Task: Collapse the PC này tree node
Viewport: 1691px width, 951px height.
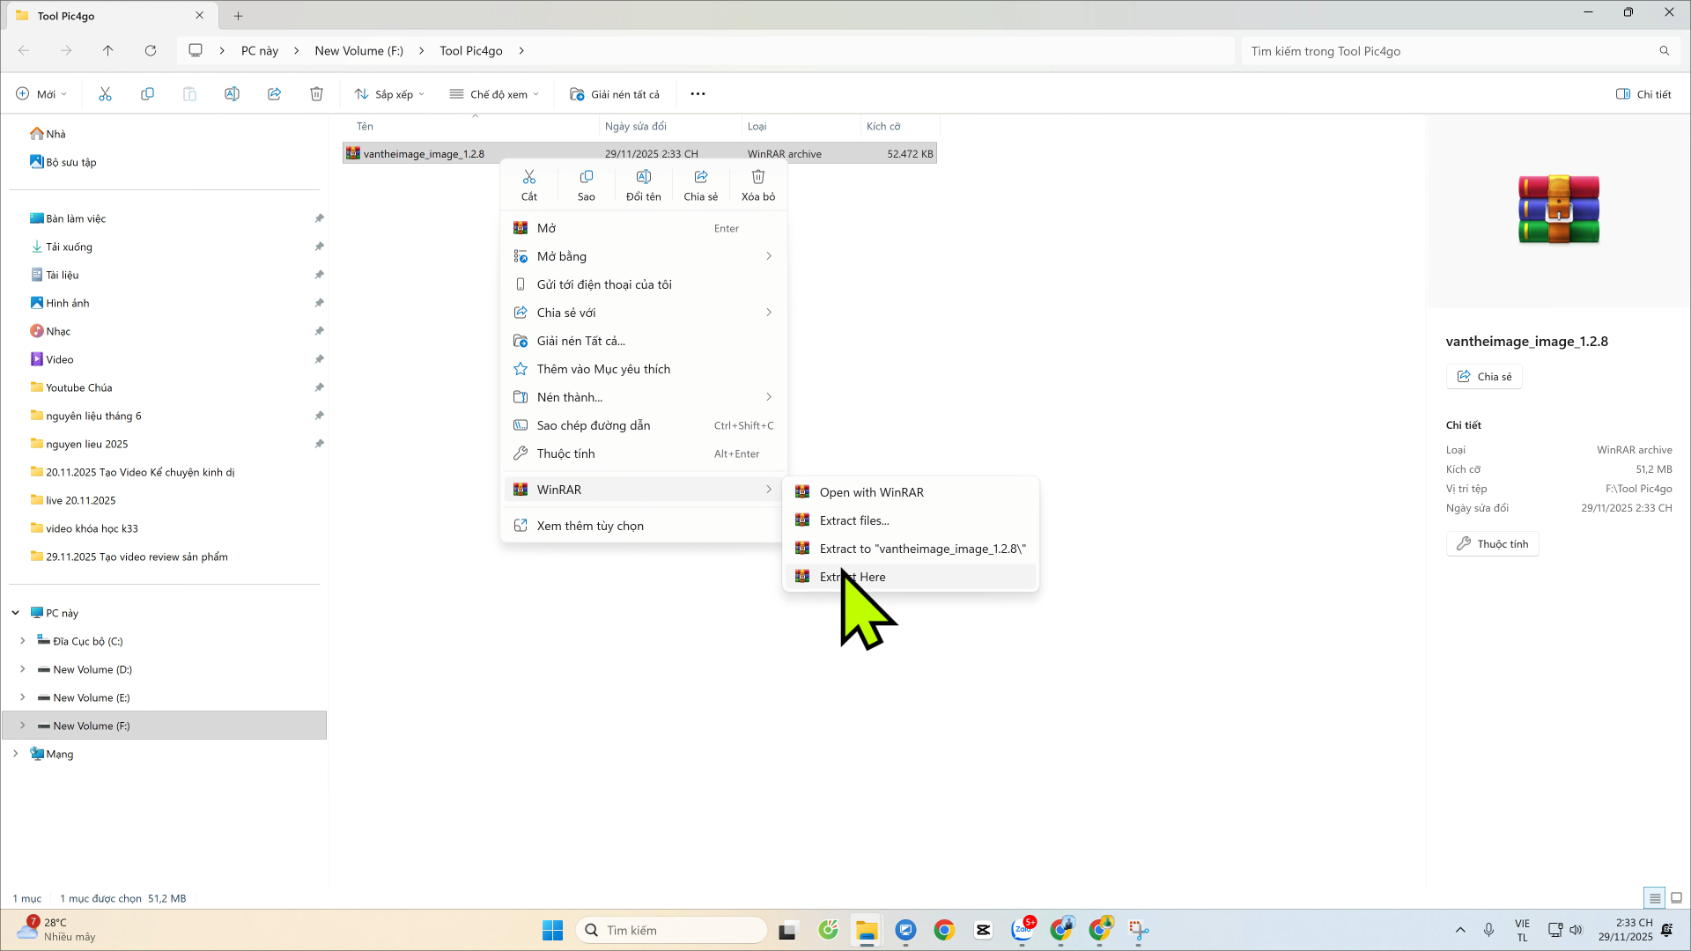Action: tap(16, 613)
